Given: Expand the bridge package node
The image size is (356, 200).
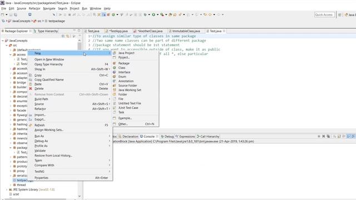Looking at the screenshot, I should (x=11, y=83).
